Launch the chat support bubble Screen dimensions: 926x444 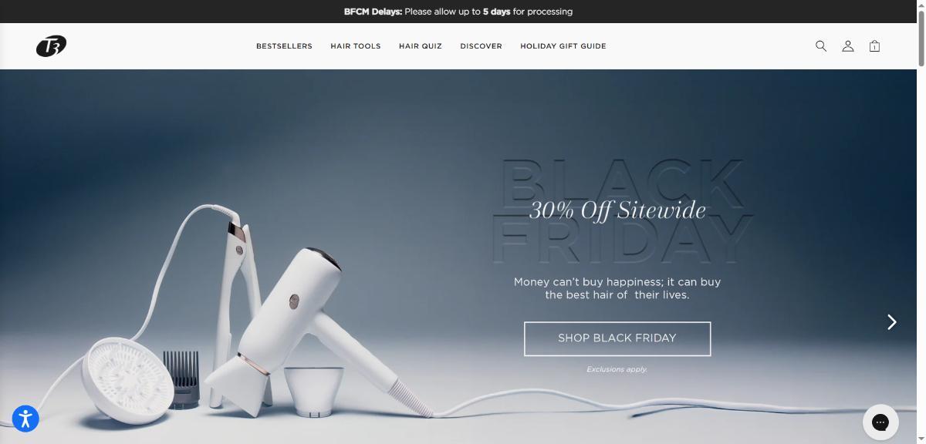(x=880, y=422)
